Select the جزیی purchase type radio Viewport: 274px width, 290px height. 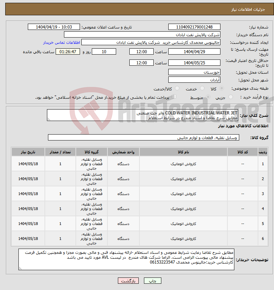click(231, 97)
